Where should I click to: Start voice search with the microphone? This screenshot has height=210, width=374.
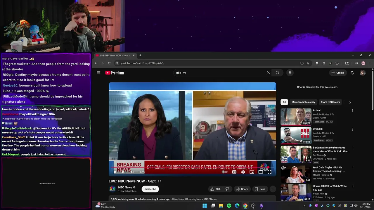coord(290,73)
